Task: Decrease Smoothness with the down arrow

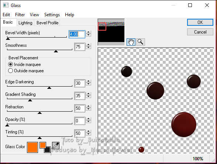Action: tap(88, 48)
